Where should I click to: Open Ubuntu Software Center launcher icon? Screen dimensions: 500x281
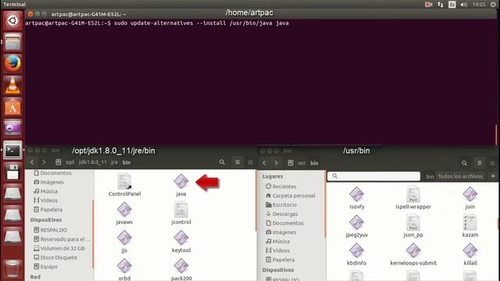(12, 107)
